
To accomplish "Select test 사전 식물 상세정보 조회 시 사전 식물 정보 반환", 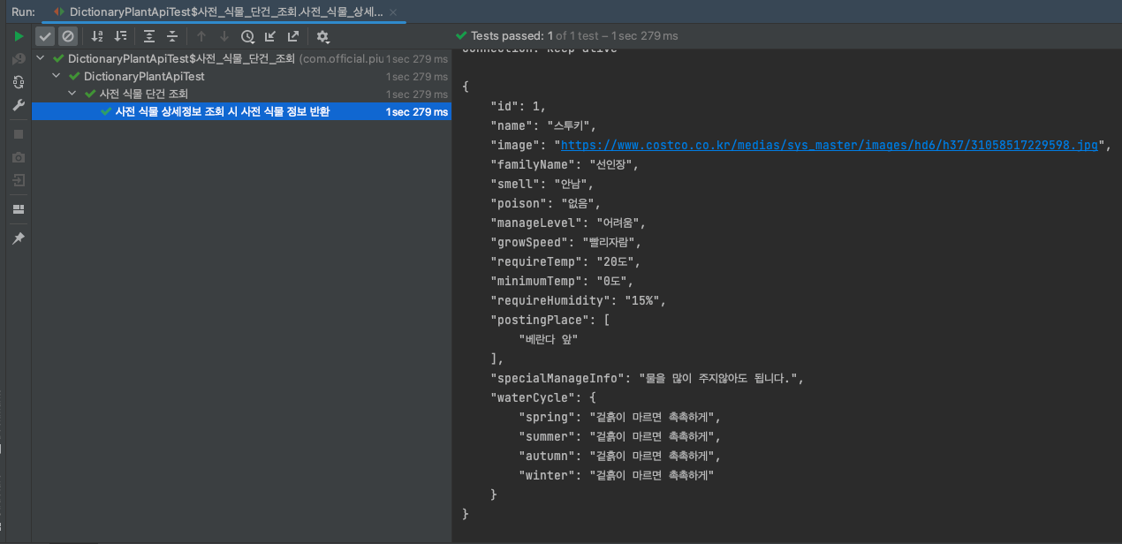I will tap(222, 111).
